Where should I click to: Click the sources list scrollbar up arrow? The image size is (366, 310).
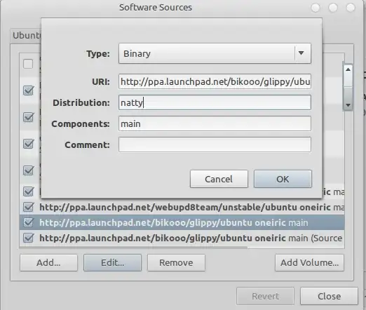point(348,69)
